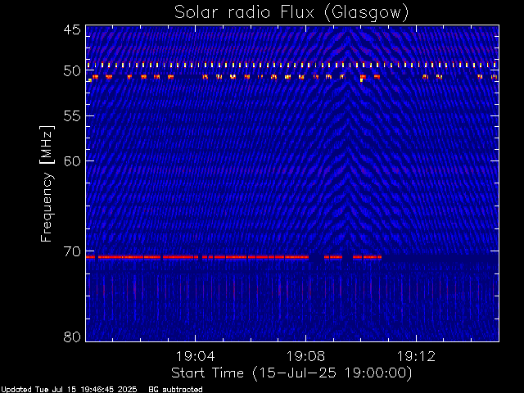
Task: Click the 50 MHz frequency tick label
Action: pos(71,71)
